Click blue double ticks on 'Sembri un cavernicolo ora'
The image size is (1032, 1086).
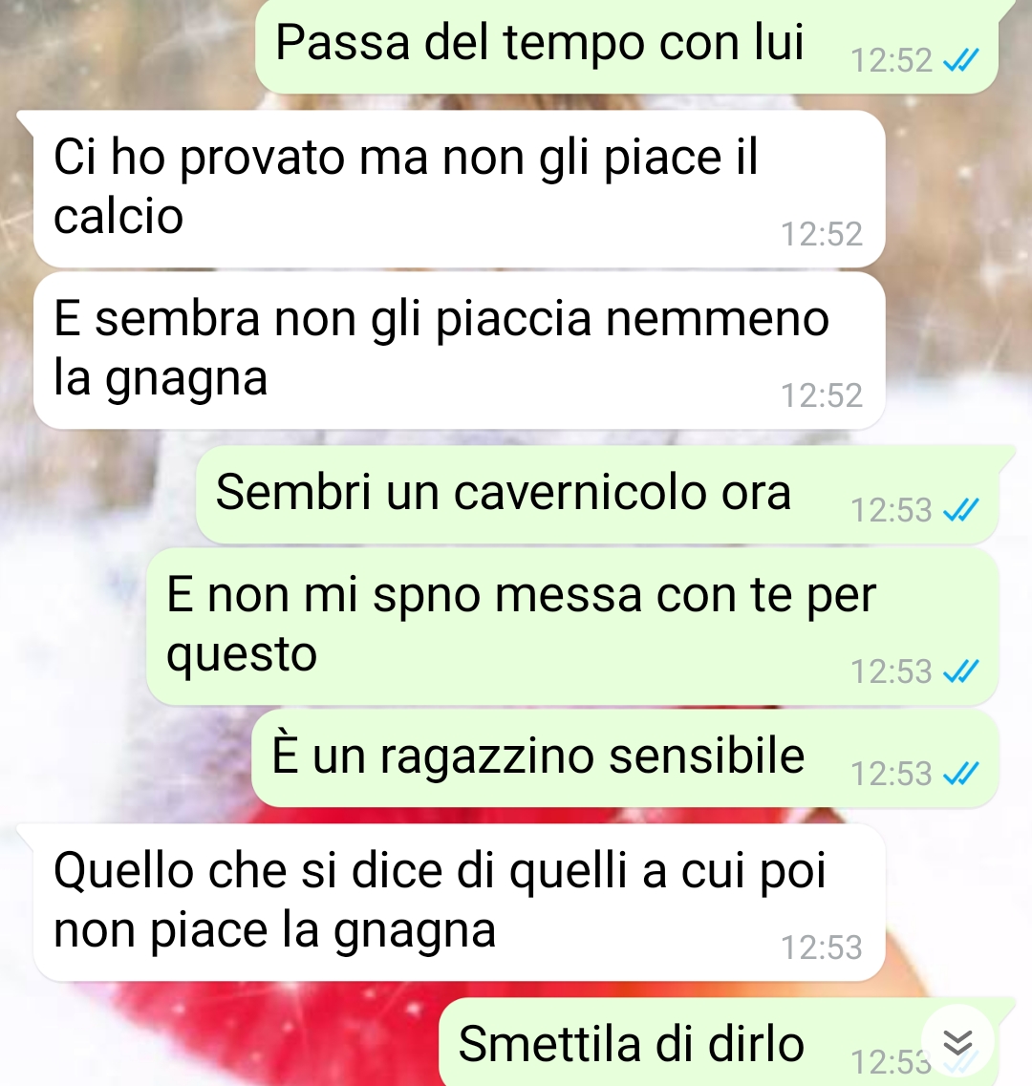961,510
